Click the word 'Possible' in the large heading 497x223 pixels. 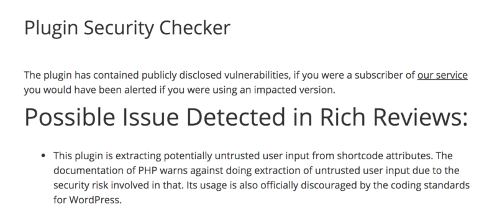click(70, 117)
